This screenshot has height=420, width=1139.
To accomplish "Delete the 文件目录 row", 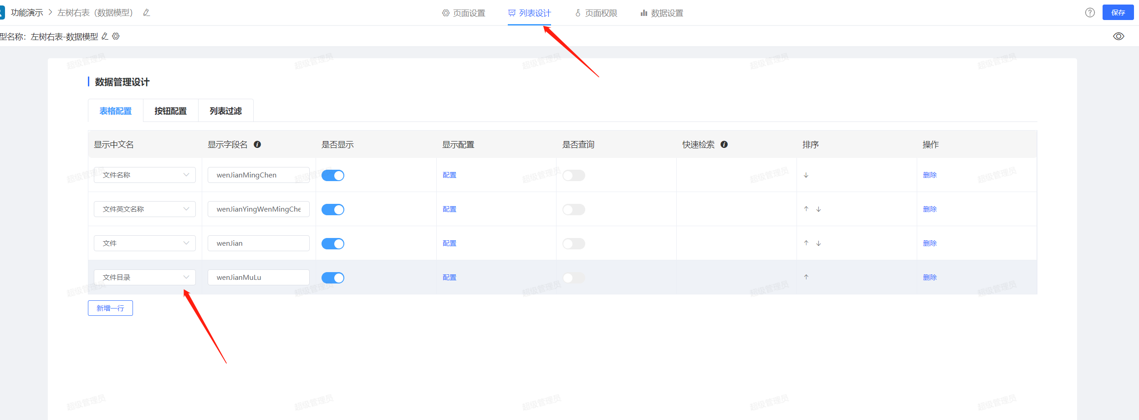I will coord(930,278).
